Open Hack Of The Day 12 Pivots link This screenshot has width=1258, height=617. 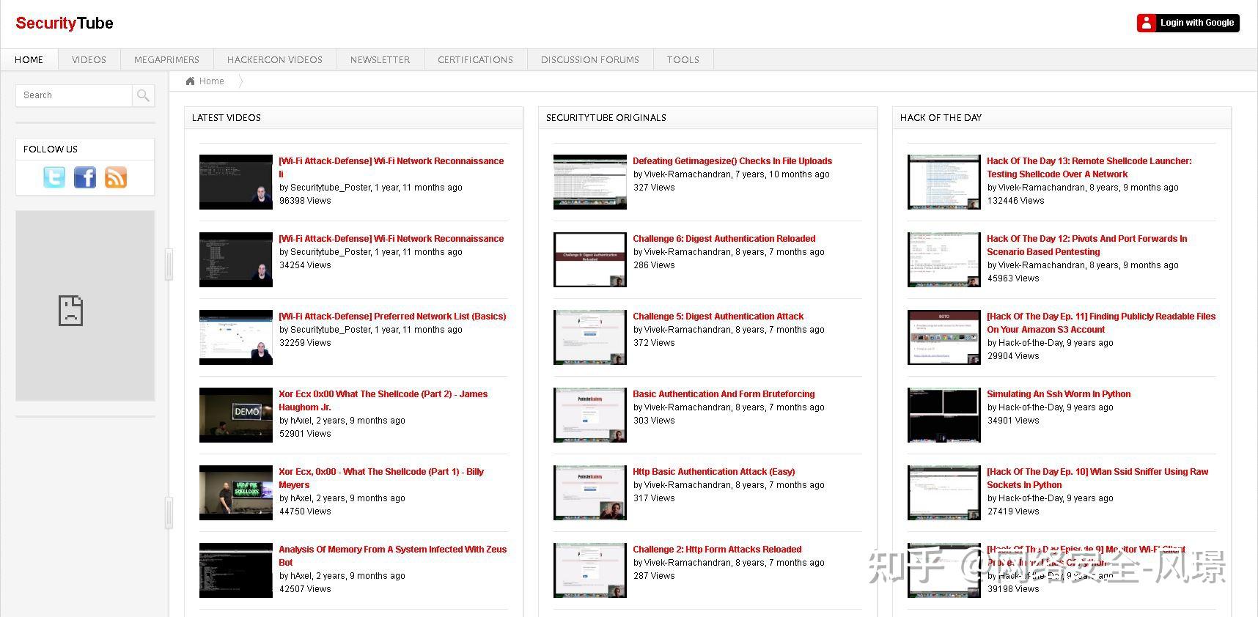click(1087, 245)
